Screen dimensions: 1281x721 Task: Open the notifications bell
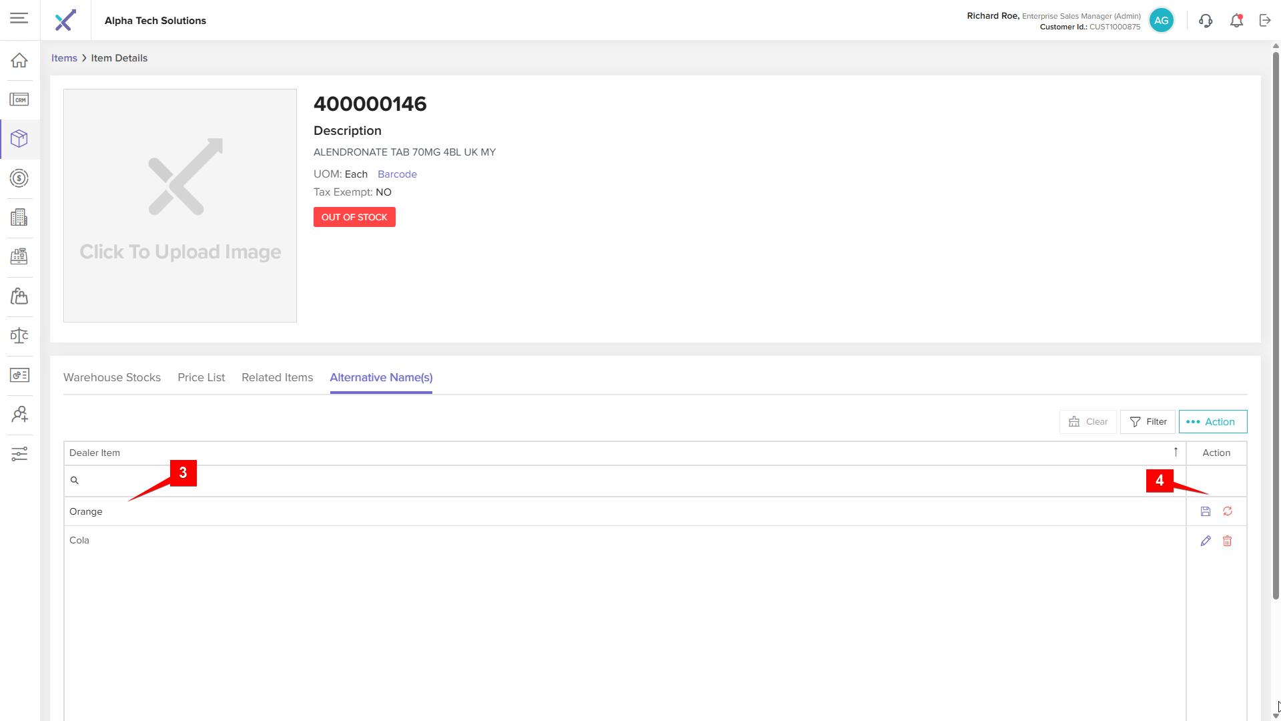click(x=1236, y=21)
